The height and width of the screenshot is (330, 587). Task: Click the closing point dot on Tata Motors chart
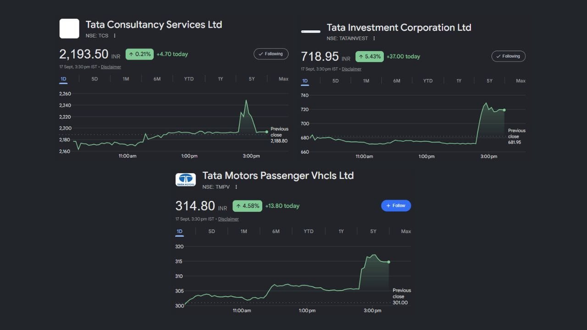(x=389, y=262)
